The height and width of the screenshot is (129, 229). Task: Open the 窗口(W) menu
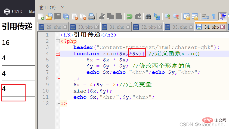click(48, 7)
